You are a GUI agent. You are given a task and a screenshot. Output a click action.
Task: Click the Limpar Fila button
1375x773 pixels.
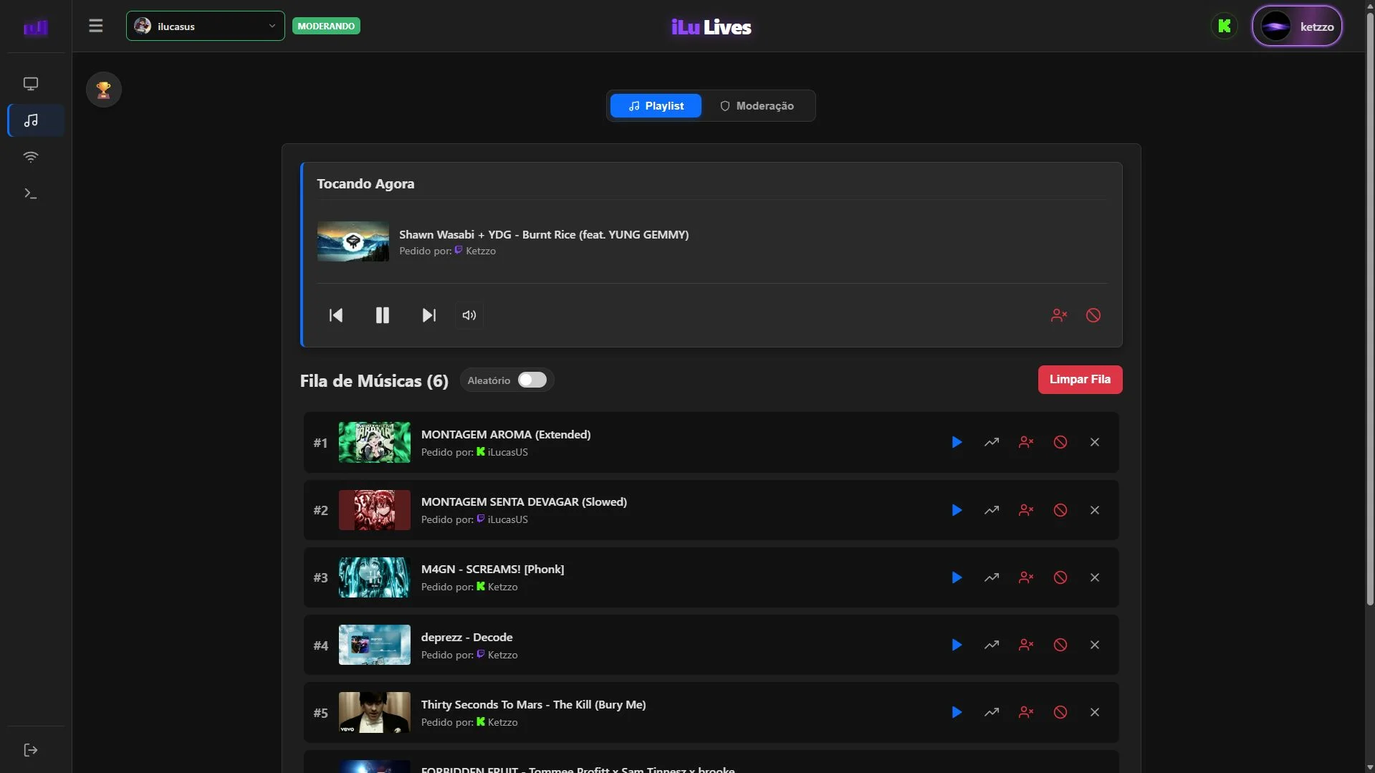[1080, 380]
